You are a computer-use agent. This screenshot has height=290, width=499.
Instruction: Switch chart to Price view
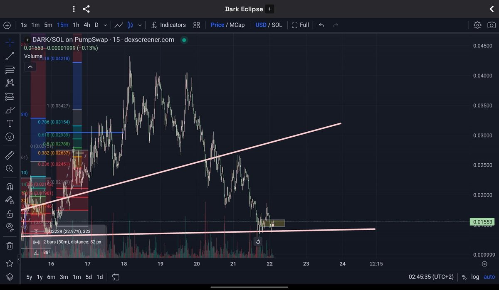[217, 25]
